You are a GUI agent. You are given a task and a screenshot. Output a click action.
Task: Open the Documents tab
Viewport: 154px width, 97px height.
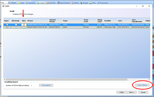click(103, 3)
